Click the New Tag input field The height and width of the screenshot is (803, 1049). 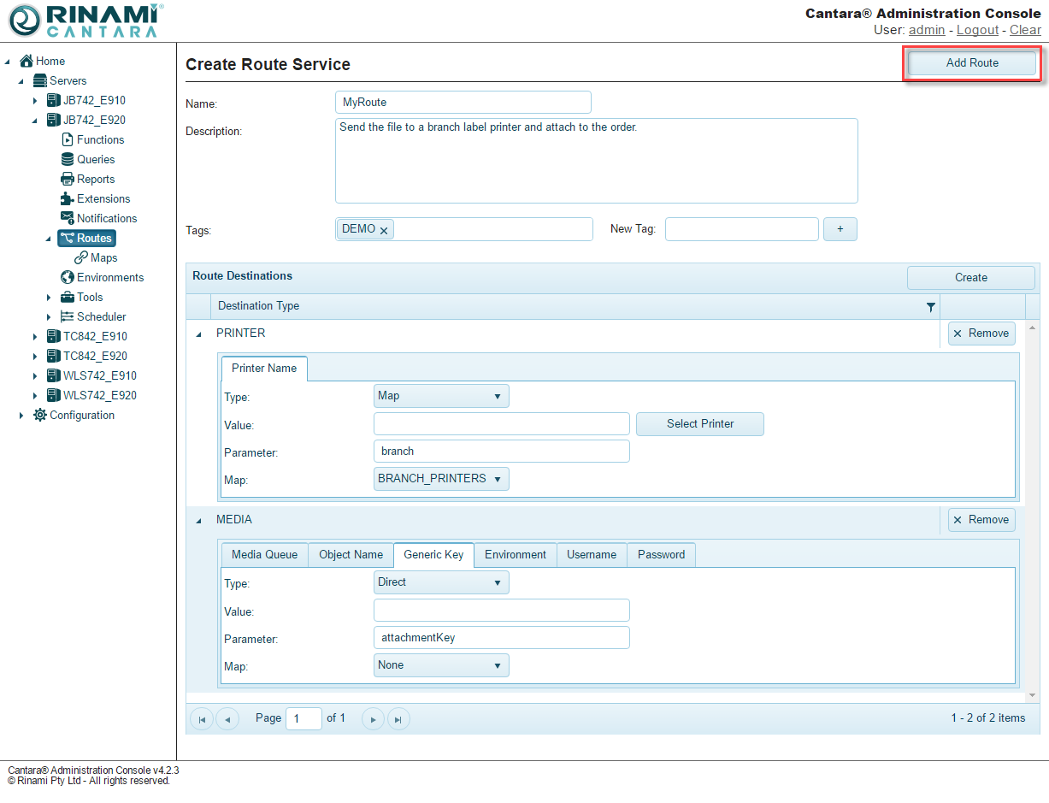(741, 229)
